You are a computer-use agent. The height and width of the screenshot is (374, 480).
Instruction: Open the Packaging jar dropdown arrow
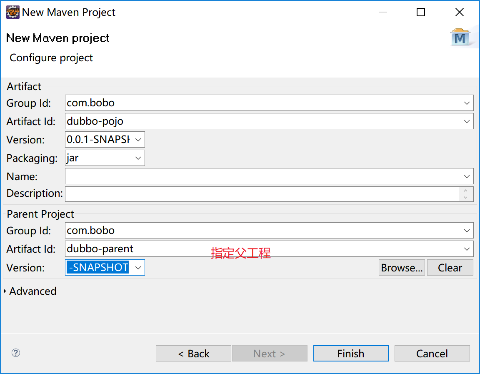pos(138,158)
